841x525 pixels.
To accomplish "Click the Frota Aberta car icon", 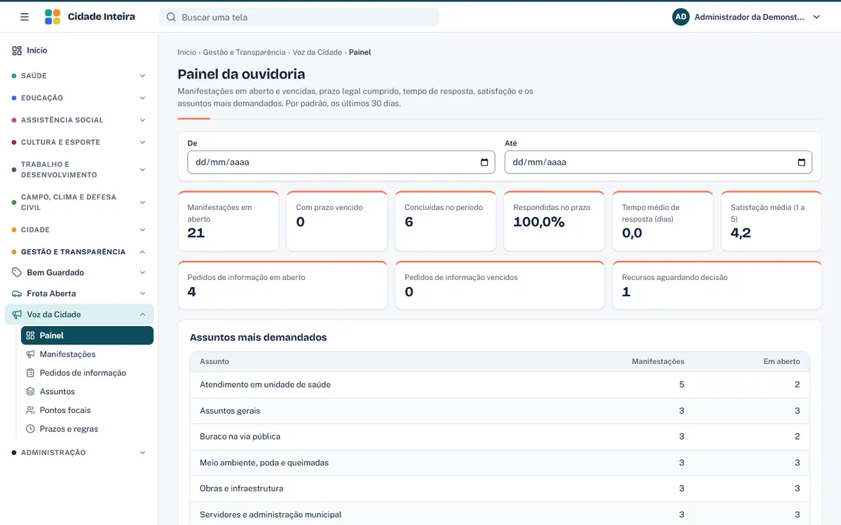I will [x=17, y=293].
